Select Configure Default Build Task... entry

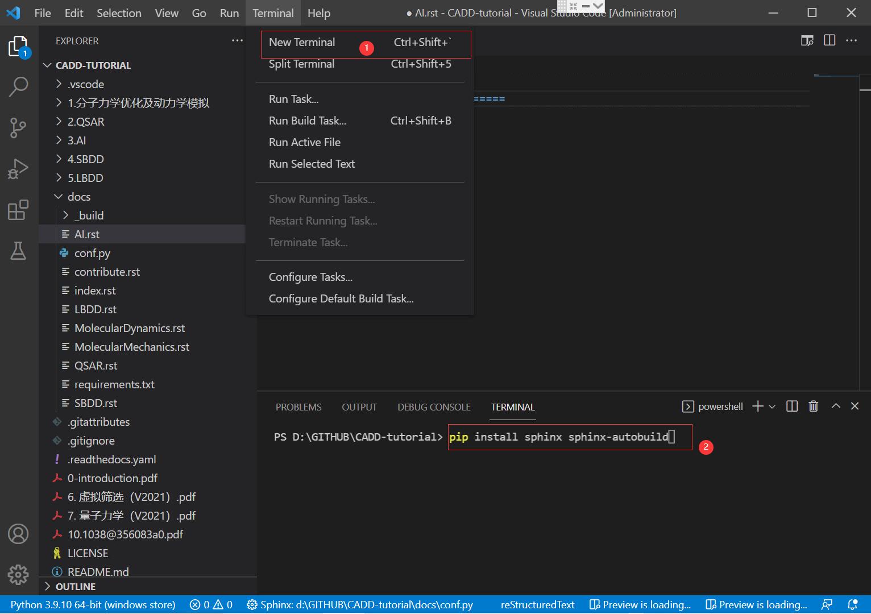360,298
